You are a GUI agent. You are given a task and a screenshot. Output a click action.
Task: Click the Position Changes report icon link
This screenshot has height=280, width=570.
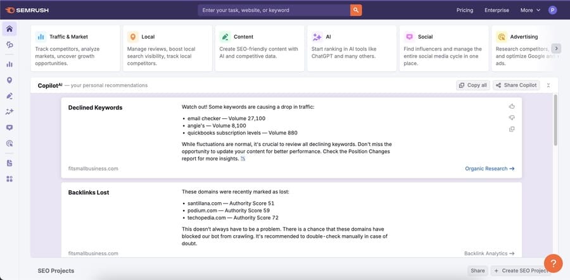click(x=243, y=159)
